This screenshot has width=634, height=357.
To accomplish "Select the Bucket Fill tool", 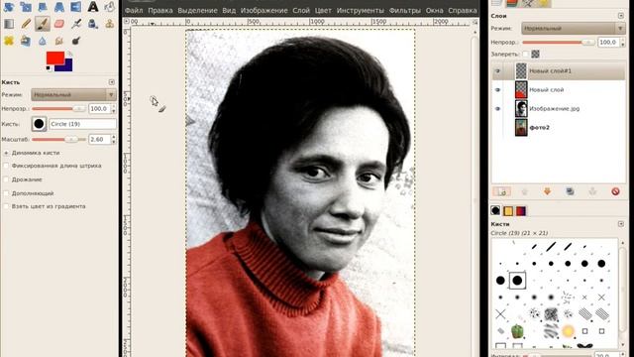I will (110, 7).
